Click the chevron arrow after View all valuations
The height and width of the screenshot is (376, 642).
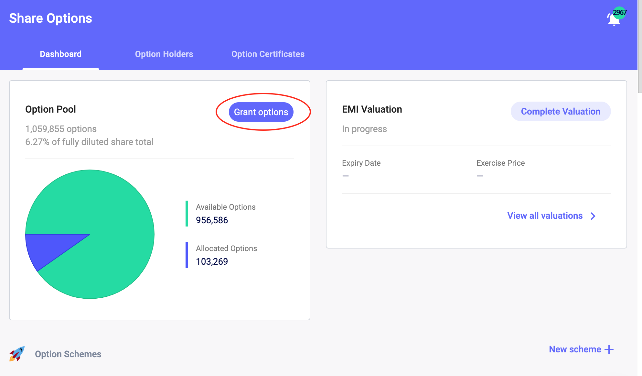point(593,216)
